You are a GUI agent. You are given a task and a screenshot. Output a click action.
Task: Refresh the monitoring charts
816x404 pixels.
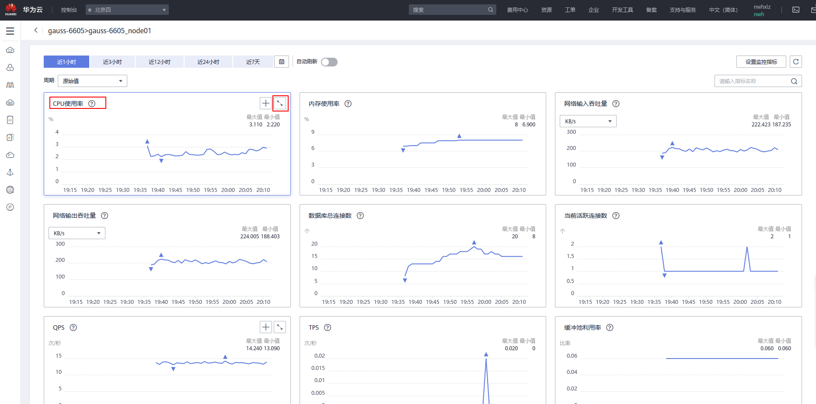[796, 62]
